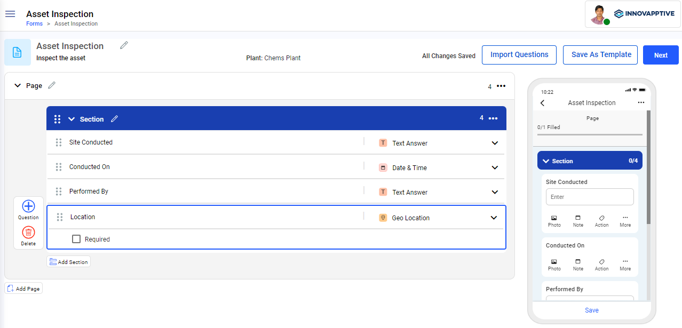
Task: Expand Text Answer dropdown for Site Conducted
Action: click(495, 143)
